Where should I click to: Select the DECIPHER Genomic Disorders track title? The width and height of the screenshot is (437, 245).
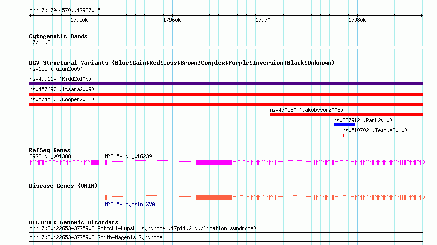click(x=74, y=222)
